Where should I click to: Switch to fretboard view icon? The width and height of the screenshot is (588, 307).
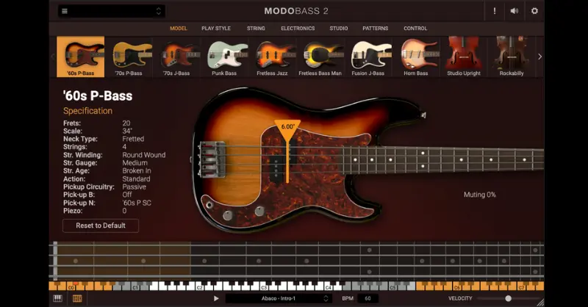77,298
